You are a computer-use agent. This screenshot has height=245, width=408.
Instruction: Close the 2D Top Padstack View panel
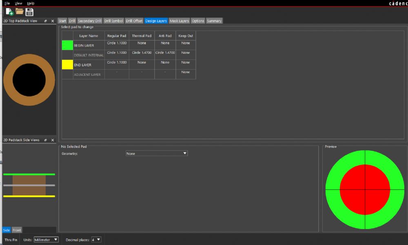(x=53, y=21)
